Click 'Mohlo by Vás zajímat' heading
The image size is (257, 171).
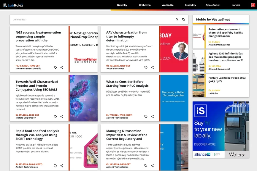click(x=213, y=20)
